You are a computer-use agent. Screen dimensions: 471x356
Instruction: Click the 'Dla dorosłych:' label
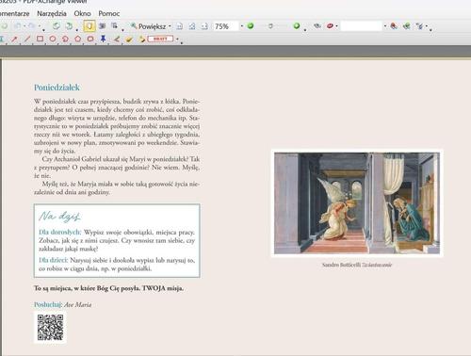pyautogui.click(x=60, y=233)
